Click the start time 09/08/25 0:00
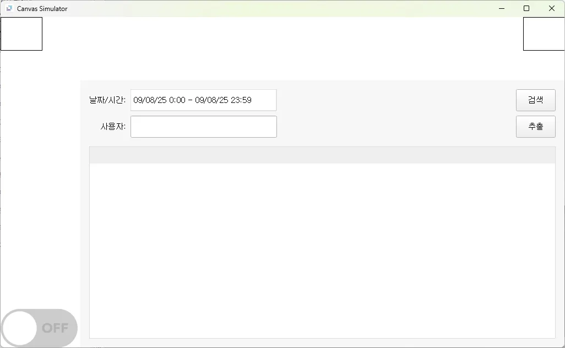This screenshot has height=348, width=565. click(x=159, y=100)
